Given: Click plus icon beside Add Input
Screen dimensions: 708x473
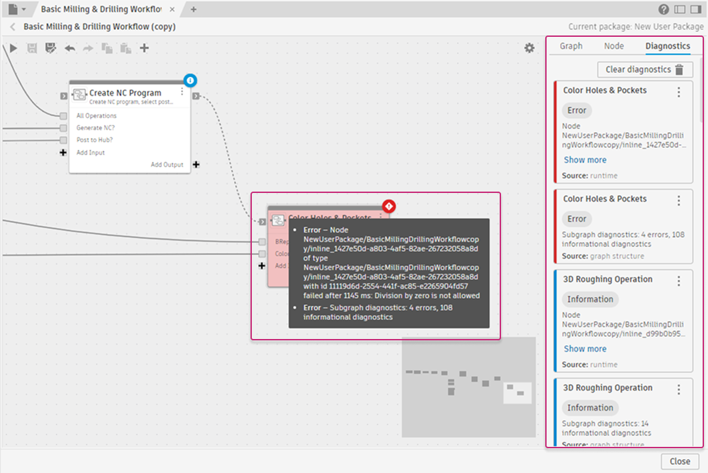Looking at the screenshot, I should coord(63,153).
